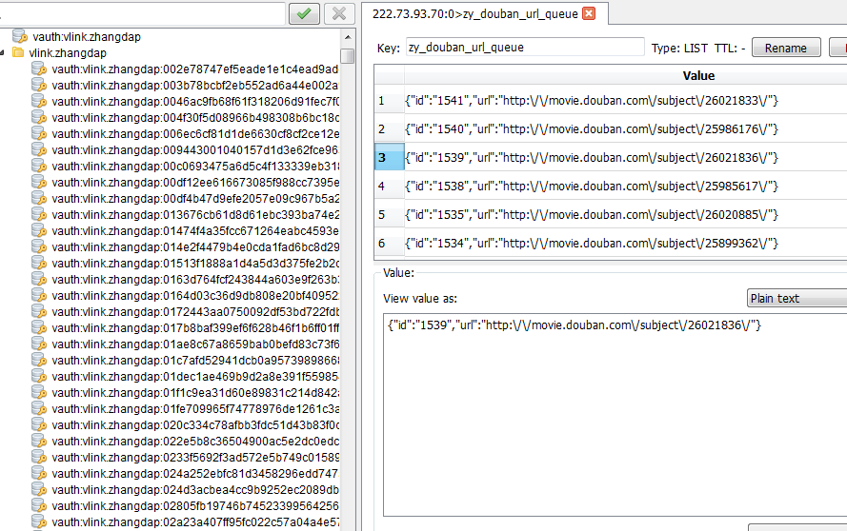Viewport: 847px width, 531px height.
Task: Click key icon for 017b8baf399ef6f628b46f1b6ff01ff
Action: tap(39, 327)
